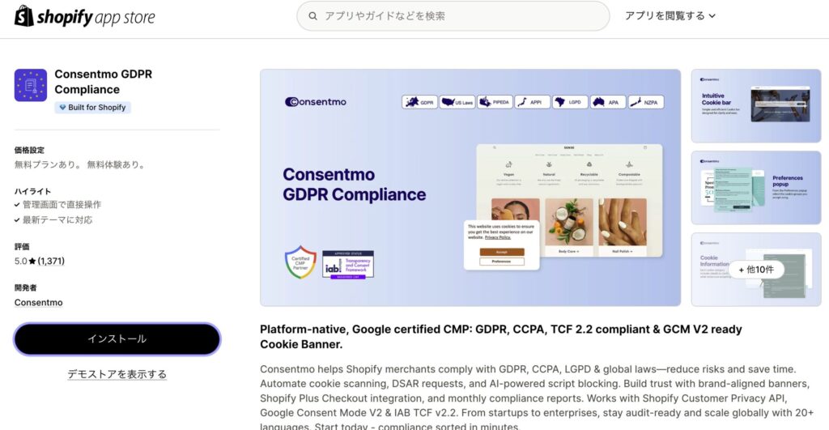829x430 pixels.
Task: Click the Accept button in cookie popup preview
Action: coord(502,252)
